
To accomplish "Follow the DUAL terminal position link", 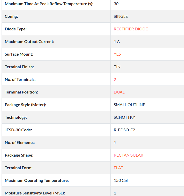I will click(119, 92).
